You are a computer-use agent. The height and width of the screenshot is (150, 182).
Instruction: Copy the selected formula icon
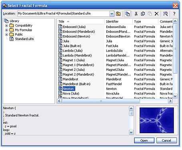[143, 14]
